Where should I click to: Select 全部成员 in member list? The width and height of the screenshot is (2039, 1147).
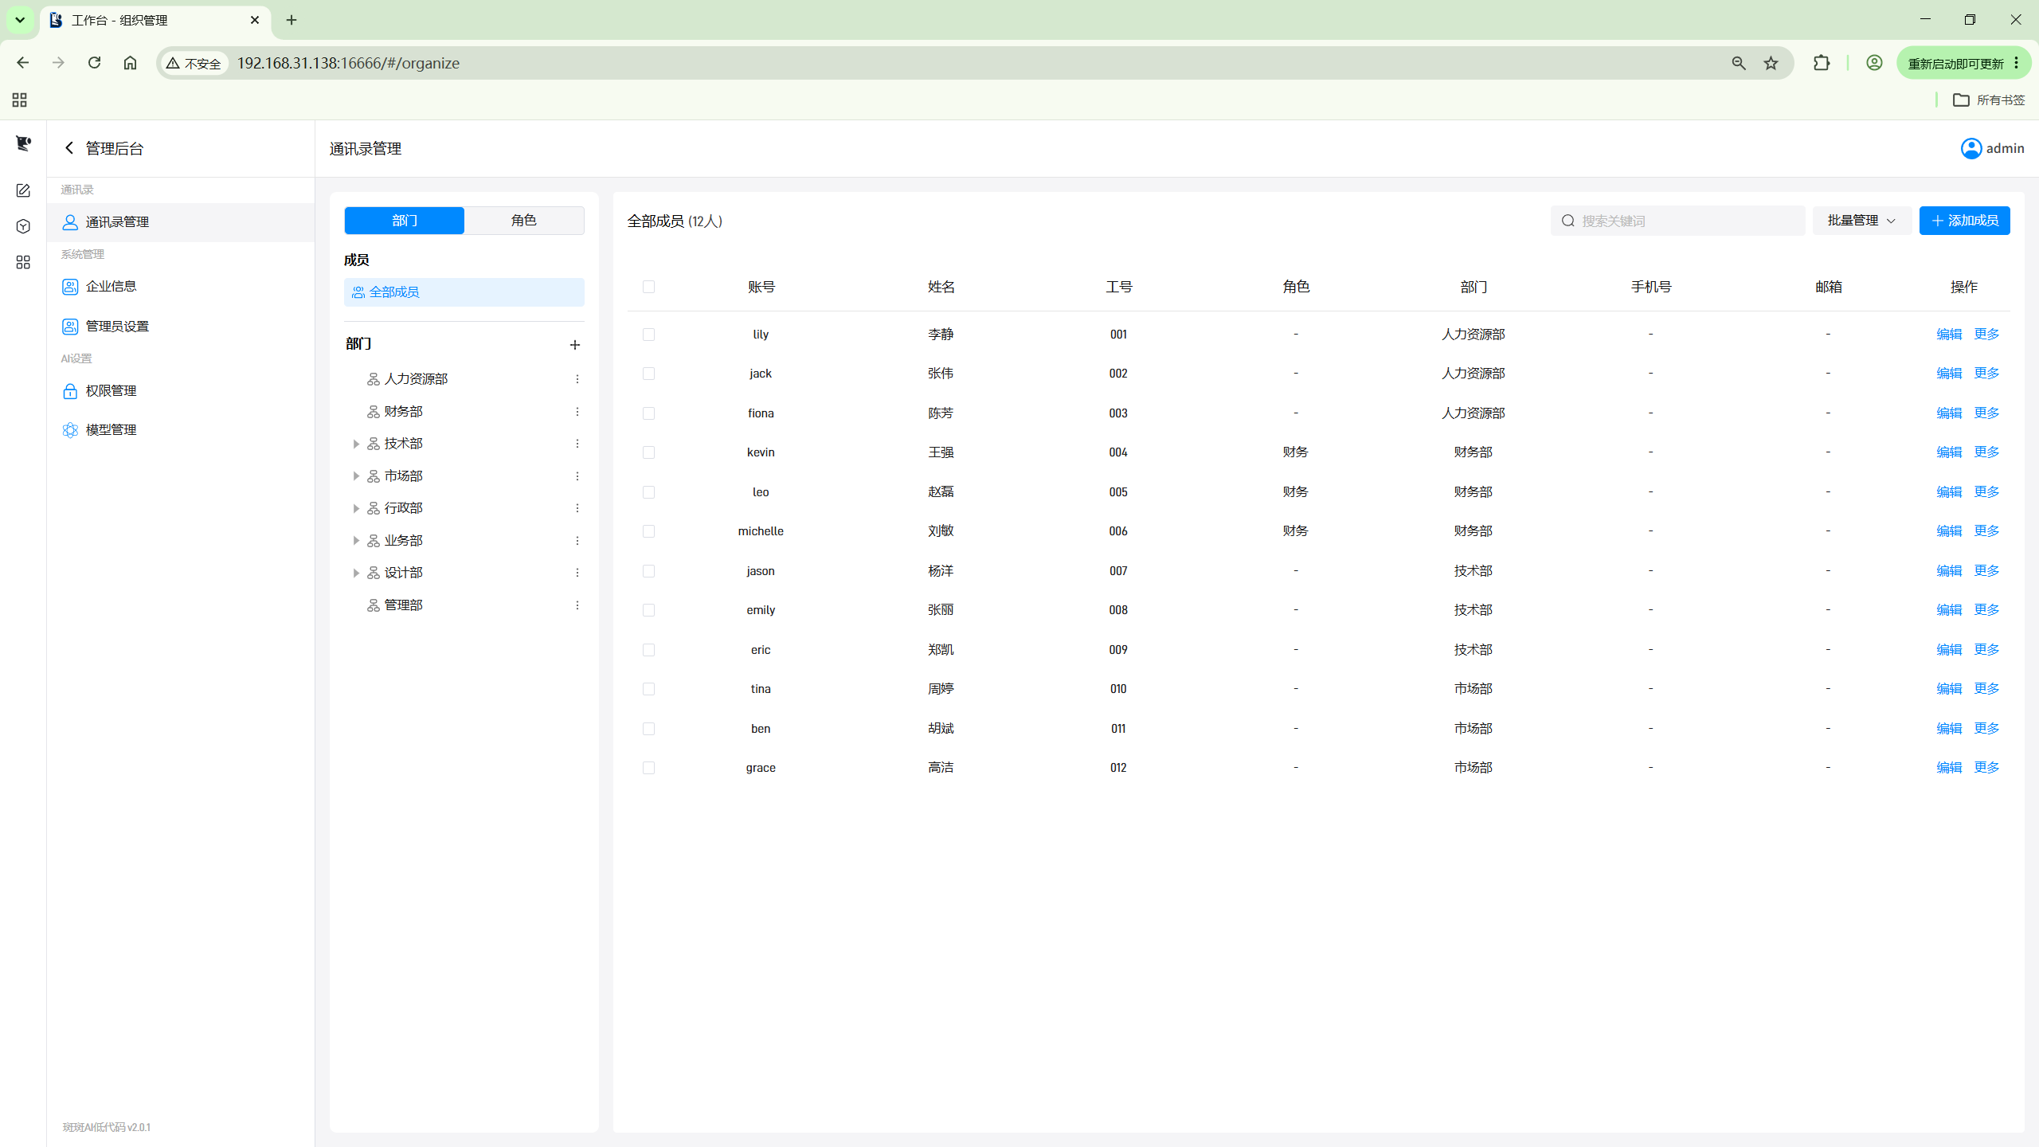(x=464, y=292)
